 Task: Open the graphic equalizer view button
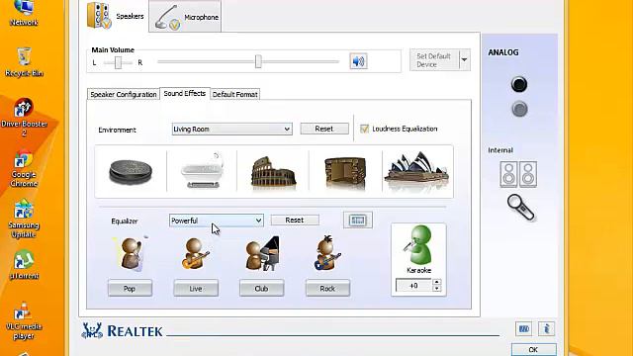pos(358,220)
